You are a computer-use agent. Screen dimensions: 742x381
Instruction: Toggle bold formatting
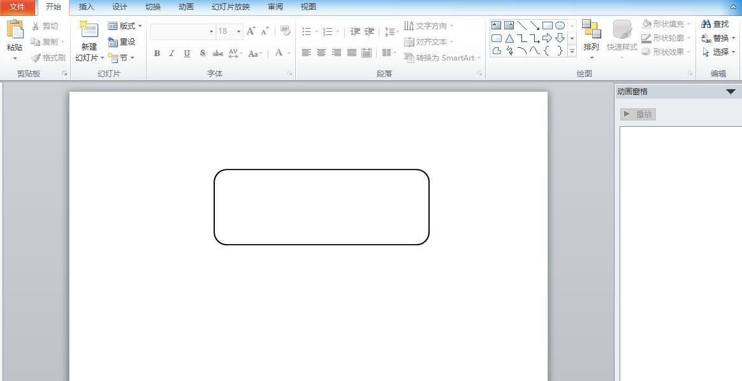(x=157, y=54)
